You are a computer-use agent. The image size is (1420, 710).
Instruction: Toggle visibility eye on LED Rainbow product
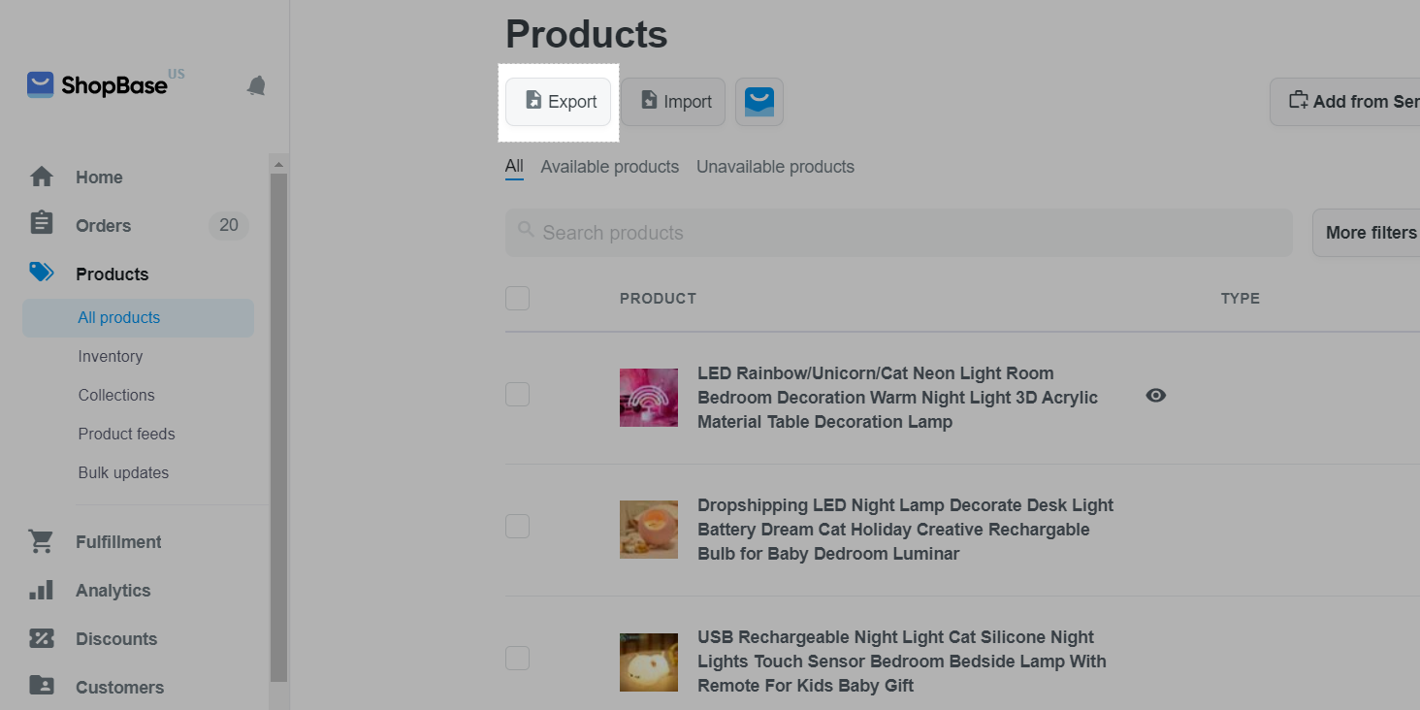click(x=1155, y=396)
